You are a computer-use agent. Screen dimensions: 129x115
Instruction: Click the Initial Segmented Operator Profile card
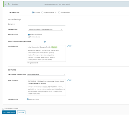(46, 53)
